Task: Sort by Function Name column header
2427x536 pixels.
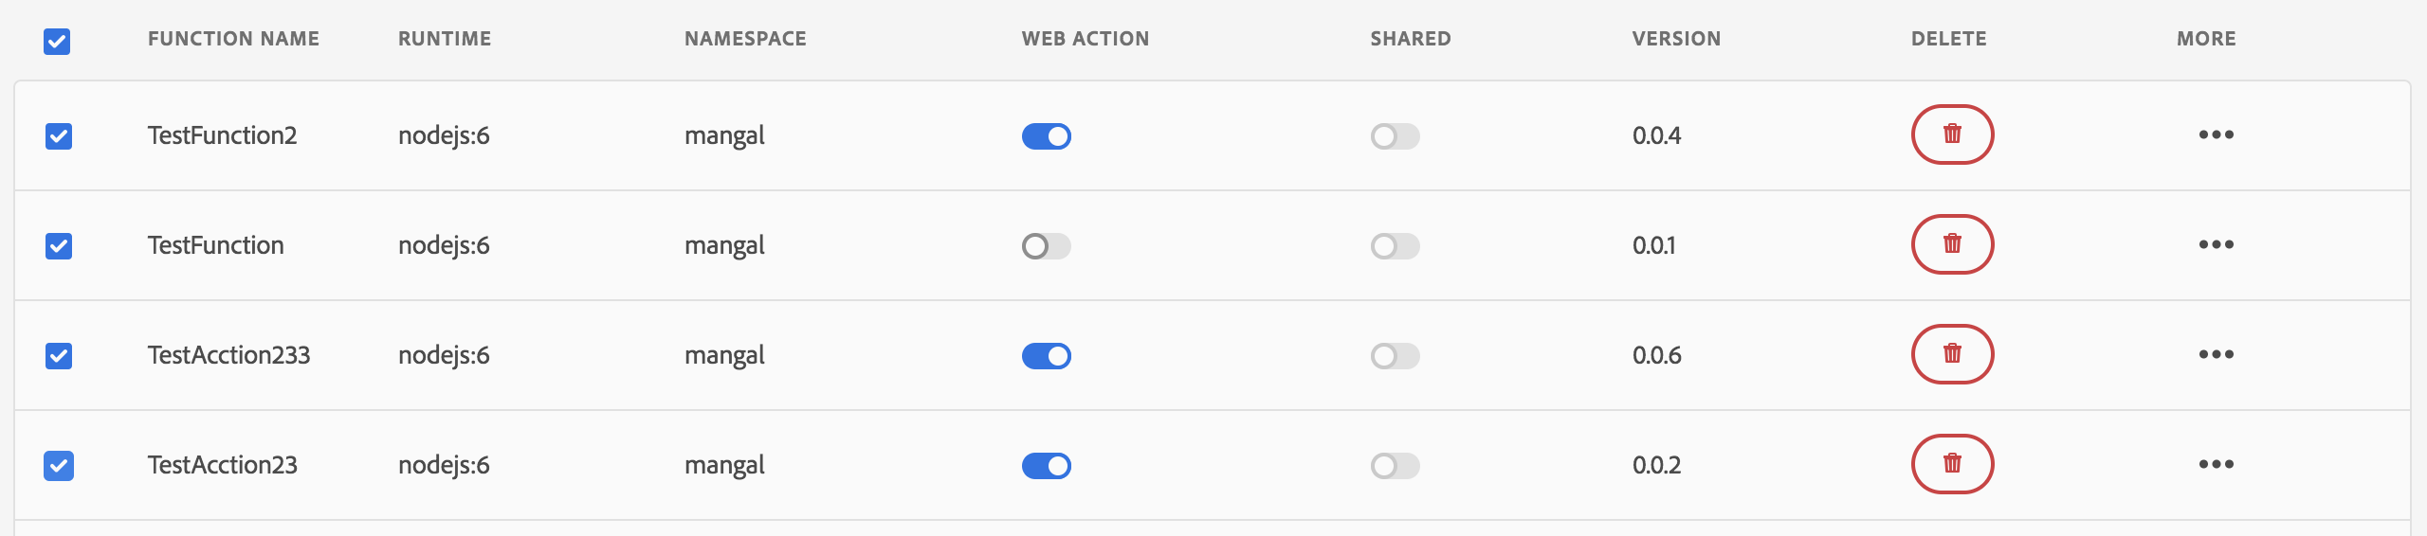Action: 233,39
